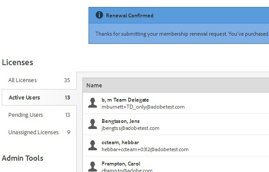Switch to the Pending Users tab
Screen dimensions: 269x172
[x=39, y=115]
